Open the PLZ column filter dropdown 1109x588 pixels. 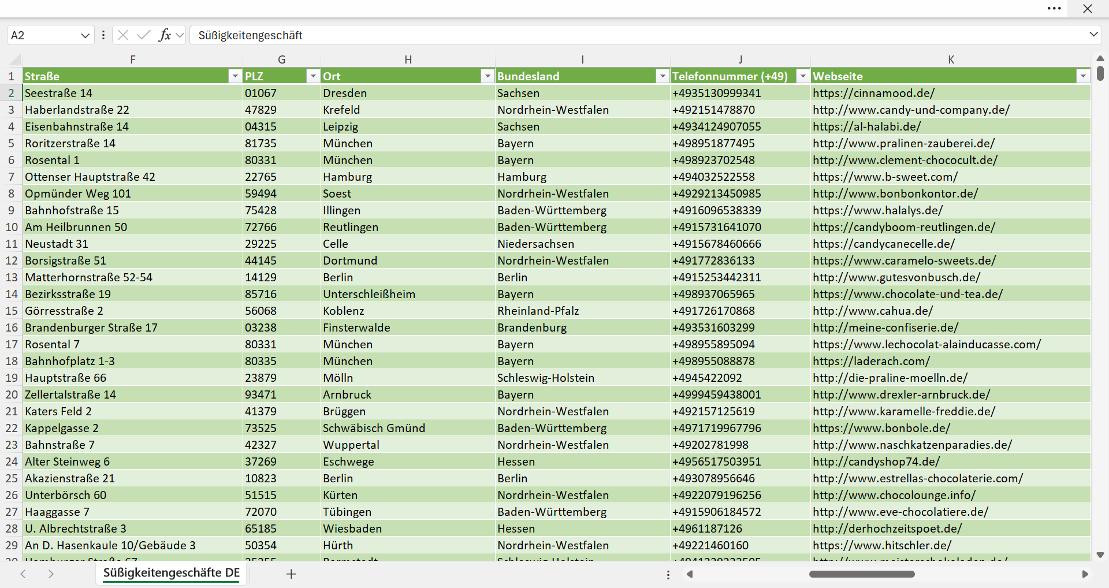tap(312, 76)
